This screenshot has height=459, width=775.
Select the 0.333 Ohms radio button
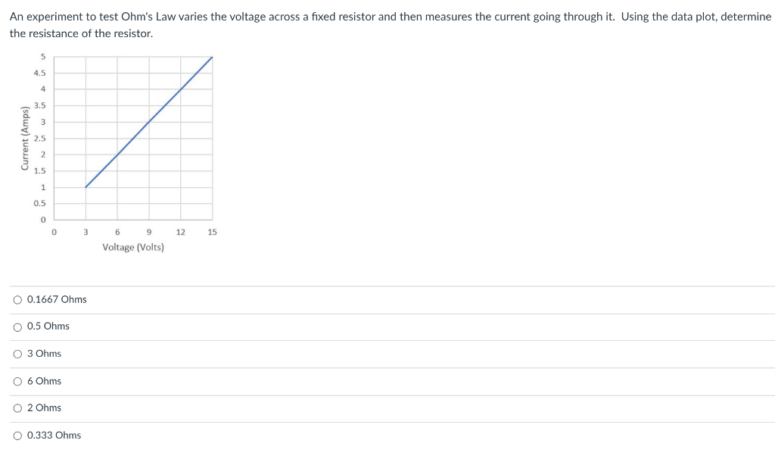point(17,435)
